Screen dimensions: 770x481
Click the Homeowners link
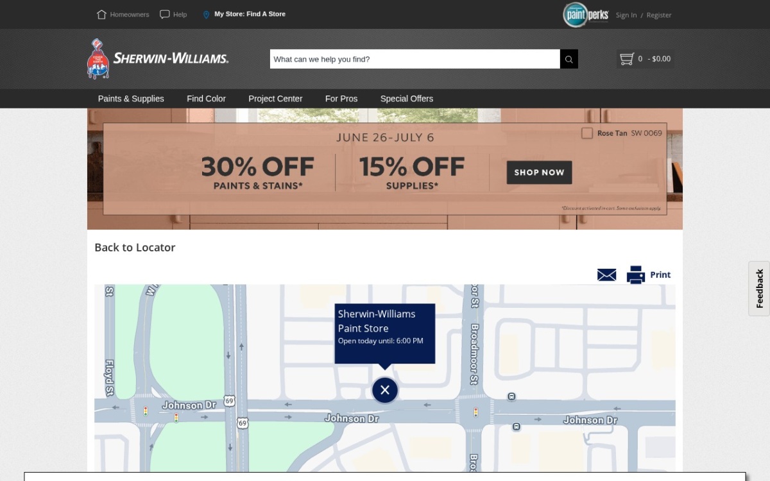pyautogui.click(x=130, y=14)
